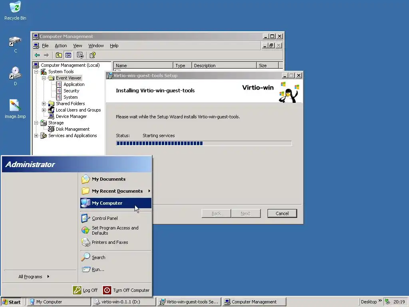Click the Start button
The width and height of the screenshot is (409, 307).
click(12, 302)
